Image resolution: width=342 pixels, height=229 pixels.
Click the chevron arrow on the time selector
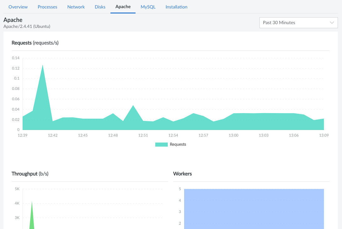click(332, 23)
